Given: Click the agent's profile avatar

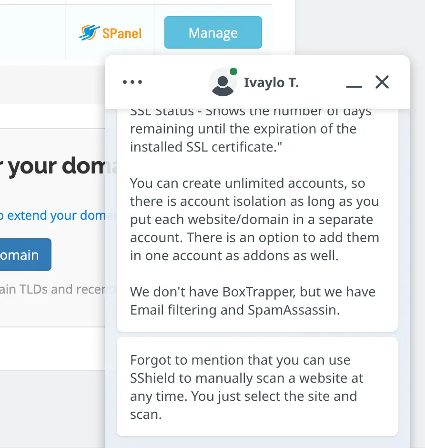Looking at the screenshot, I should click(x=223, y=82).
